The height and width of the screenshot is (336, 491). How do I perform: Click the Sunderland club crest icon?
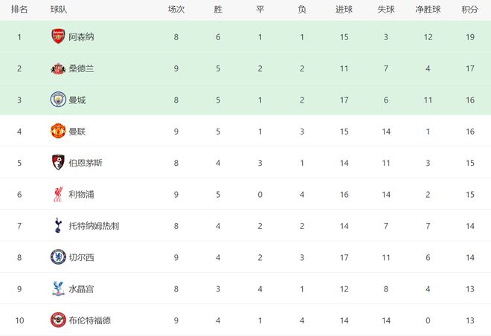pos(58,68)
